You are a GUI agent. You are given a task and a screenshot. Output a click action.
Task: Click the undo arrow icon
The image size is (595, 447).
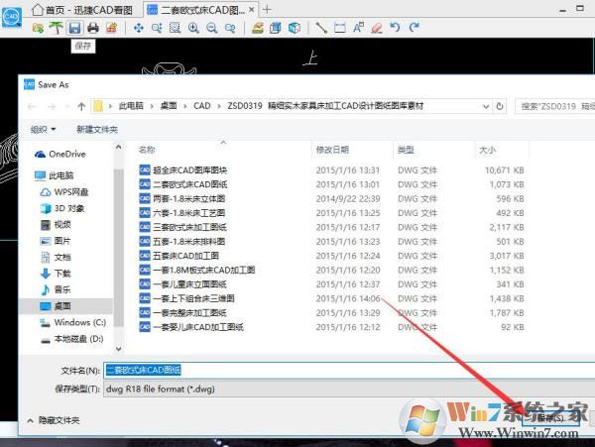[x=395, y=28]
